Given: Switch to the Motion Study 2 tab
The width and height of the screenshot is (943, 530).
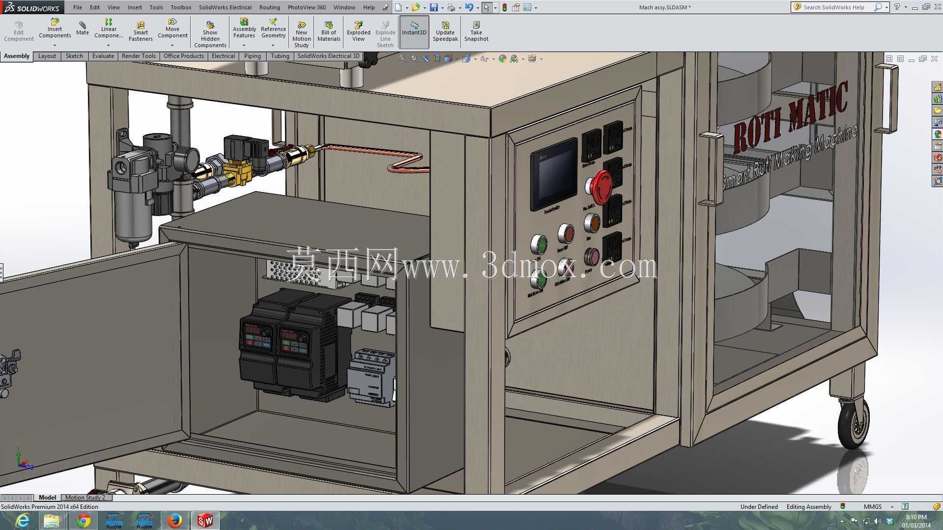Looking at the screenshot, I should (85, 498).
